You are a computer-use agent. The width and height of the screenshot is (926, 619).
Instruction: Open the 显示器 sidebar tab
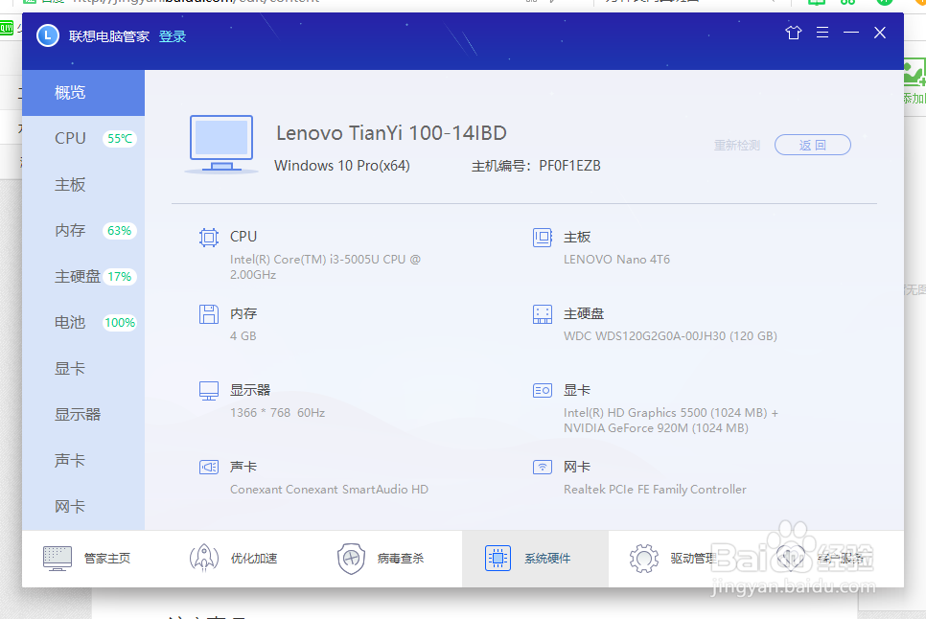tap(83, 415)
